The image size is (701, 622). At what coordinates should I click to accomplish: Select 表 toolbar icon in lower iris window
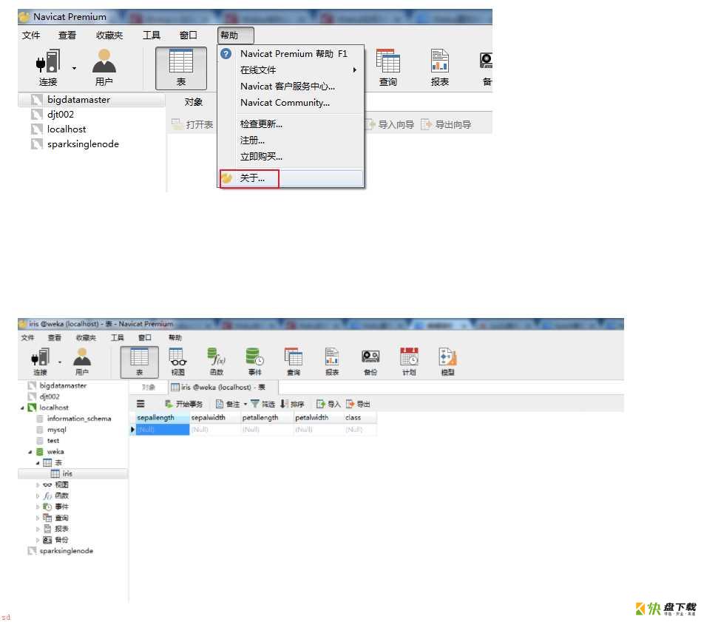click(x=139, y=362)
